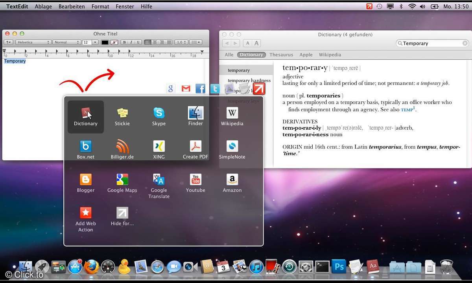Toggle bold formatting in TextEdit
The image size is (472, 283).
click(x=124, y=42)
